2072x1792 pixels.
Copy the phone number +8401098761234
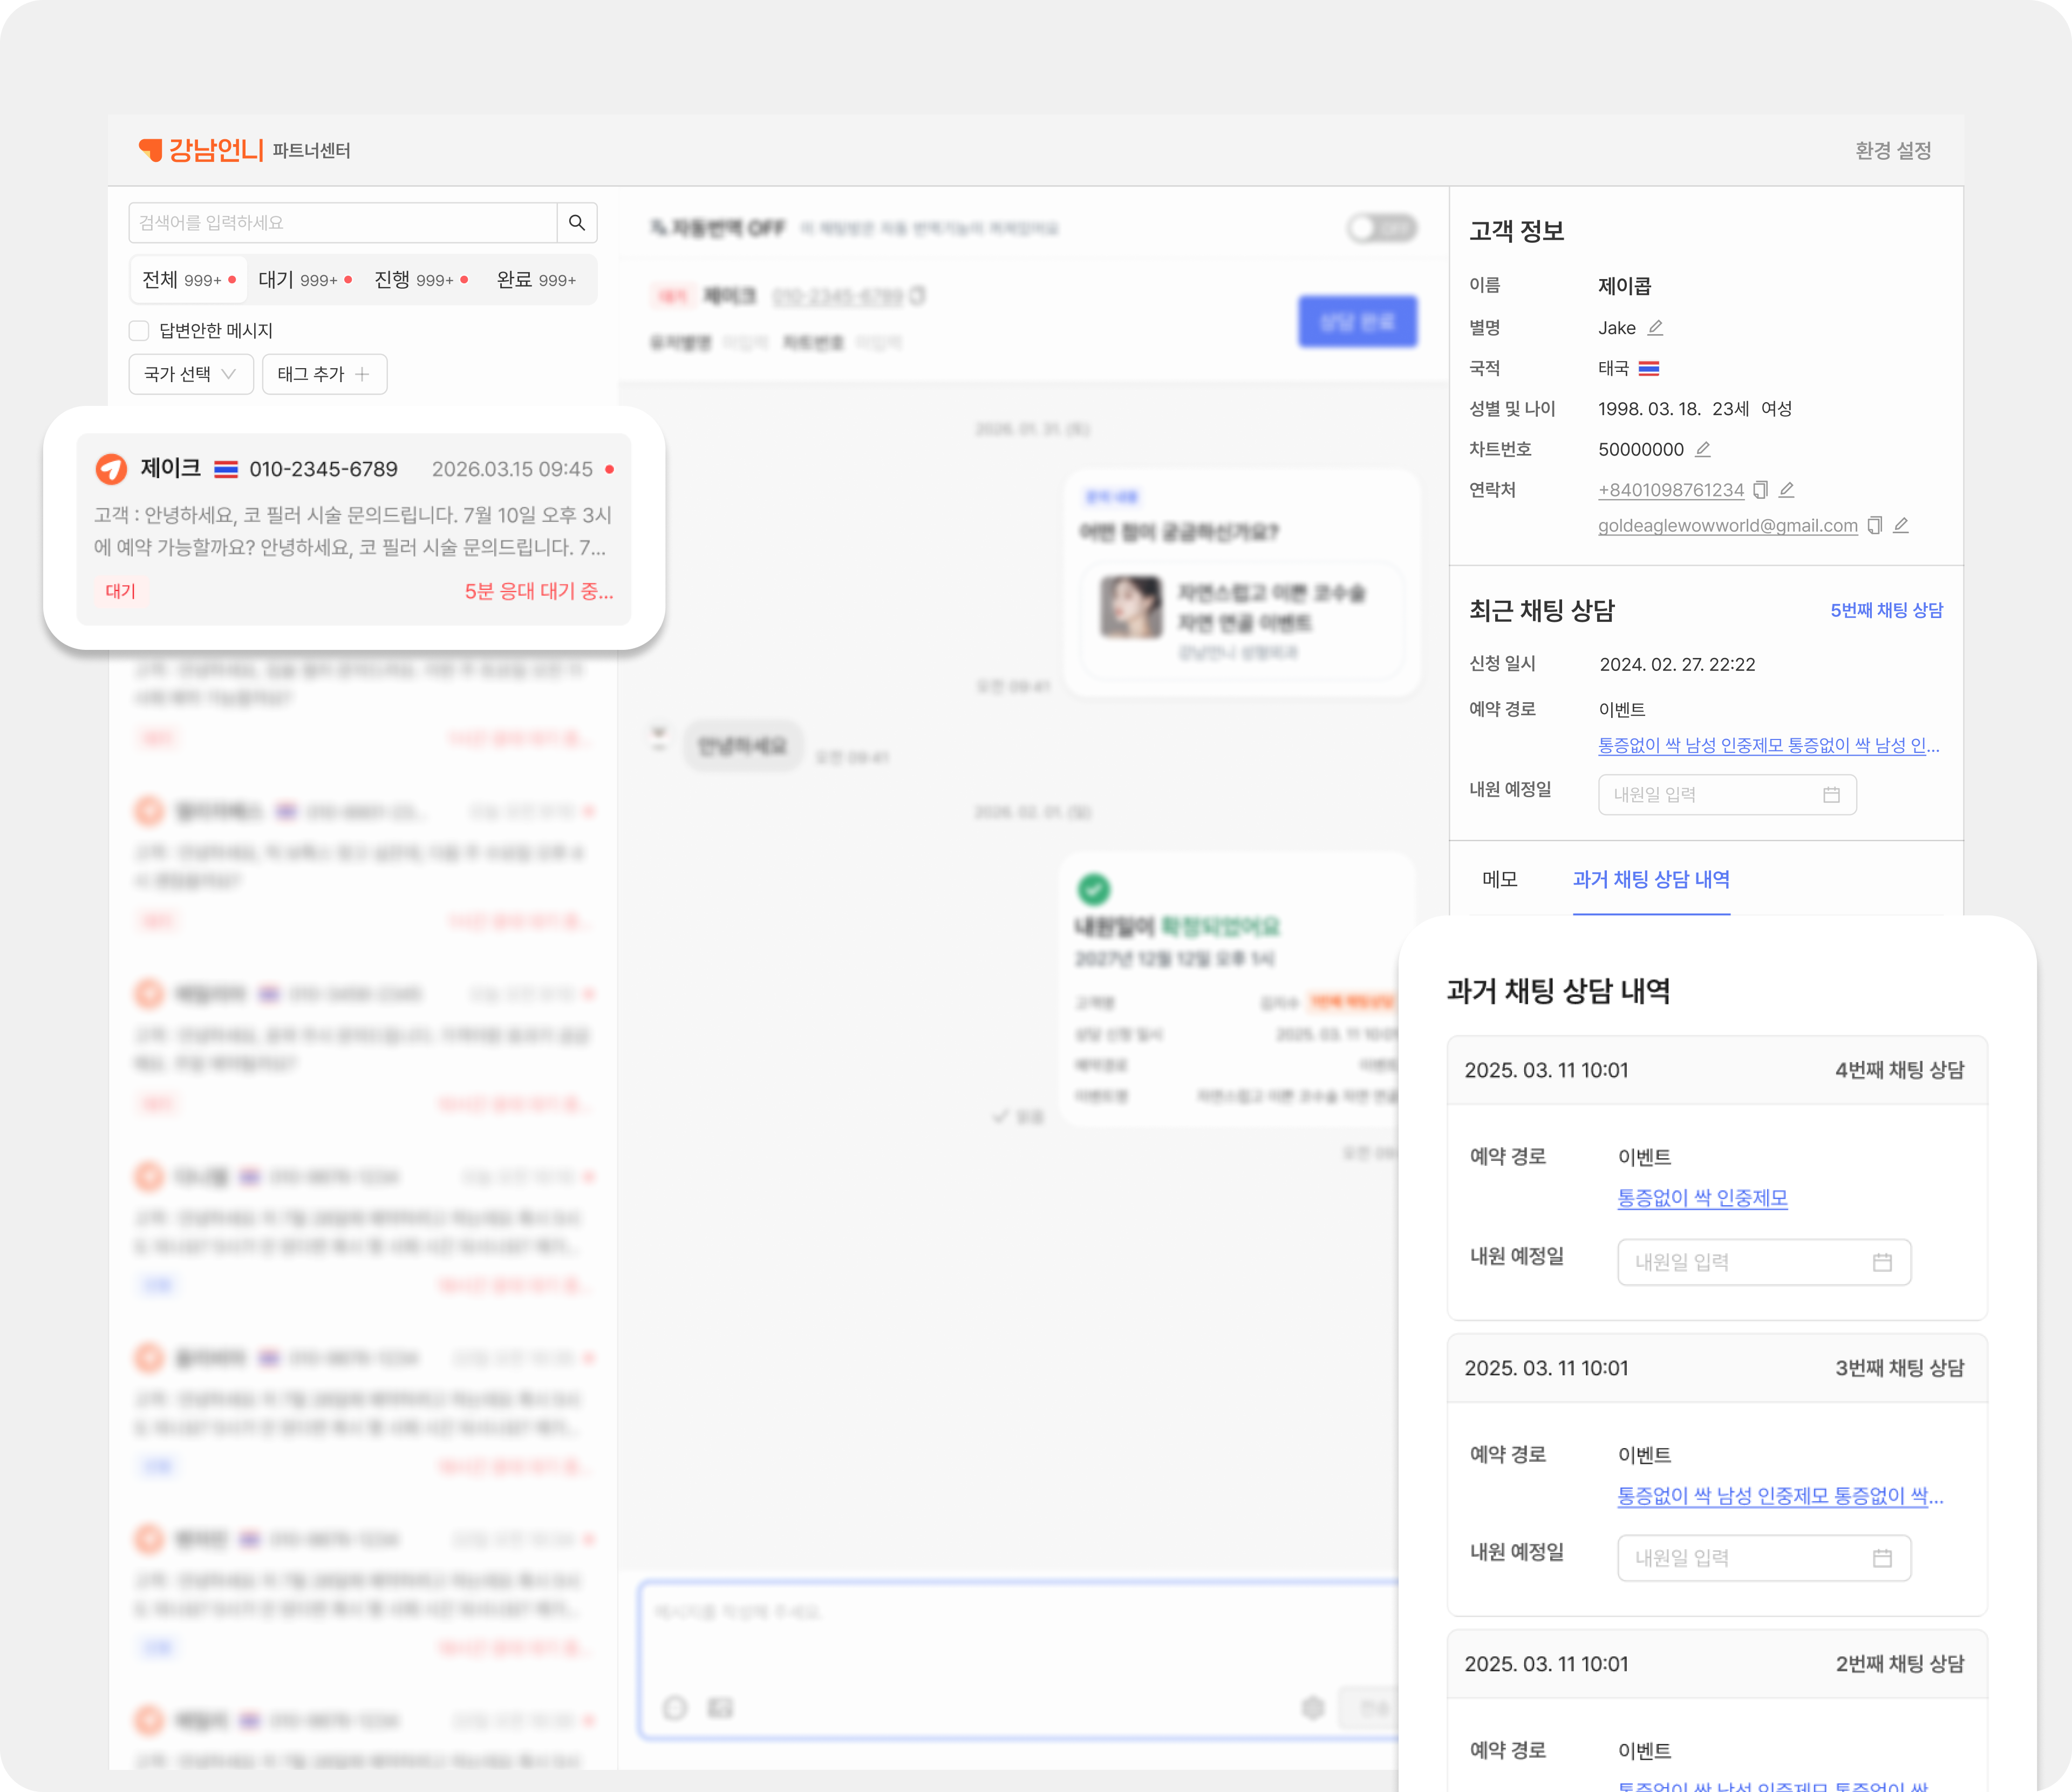[1761, 489]
